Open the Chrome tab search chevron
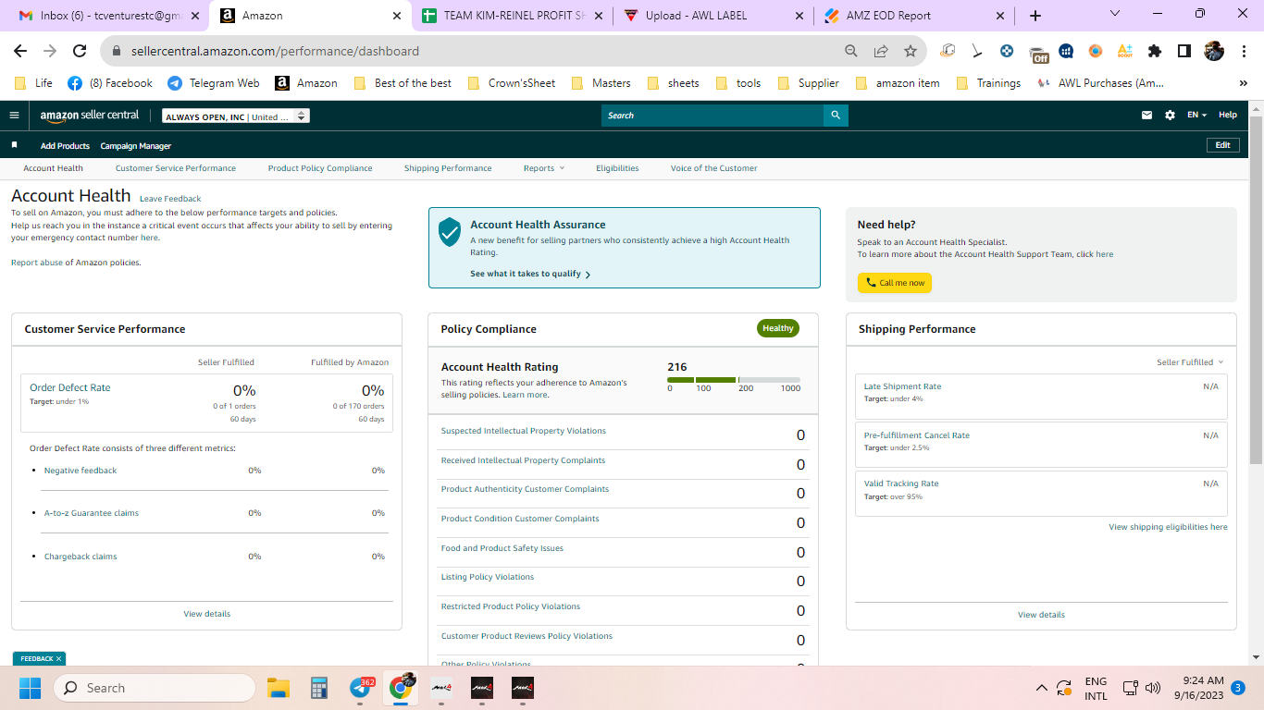The height and width of the screenshot is (710, 1264). [1115, 14]
